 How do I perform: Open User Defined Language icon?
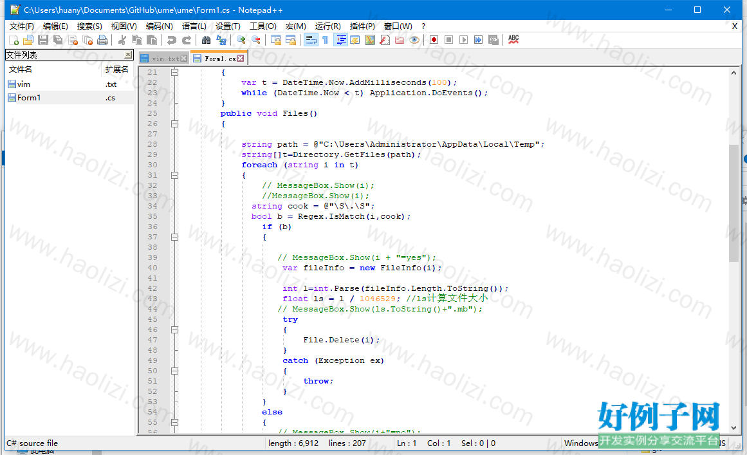coord(355,40)
